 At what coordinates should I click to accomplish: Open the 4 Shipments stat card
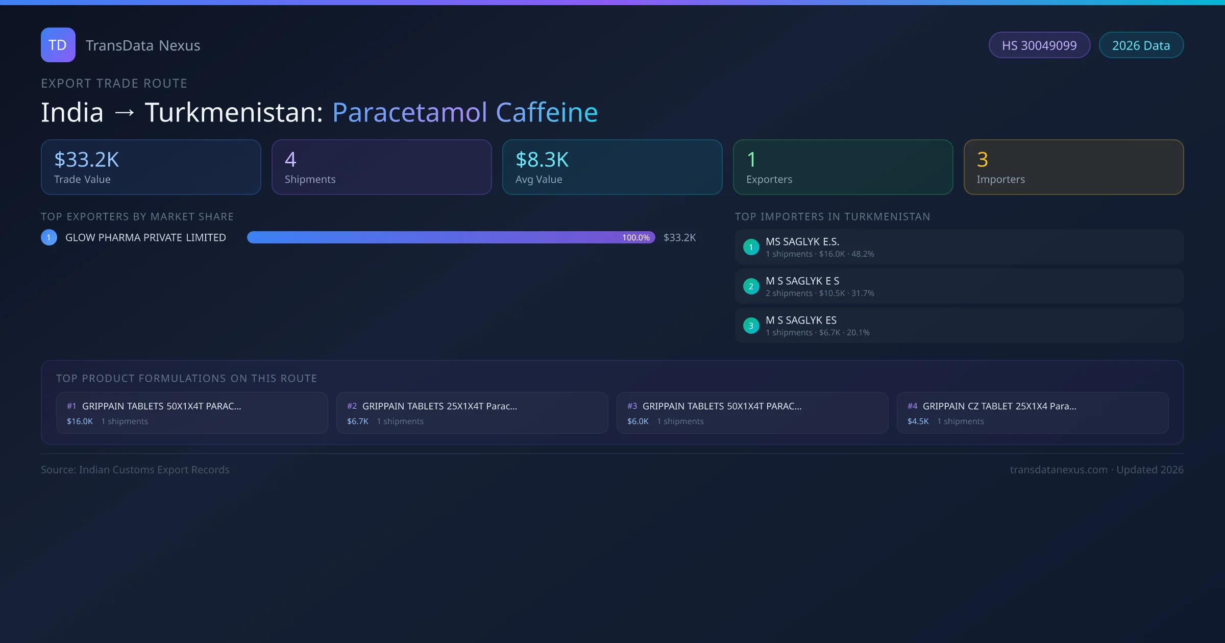tap(381, 167)
